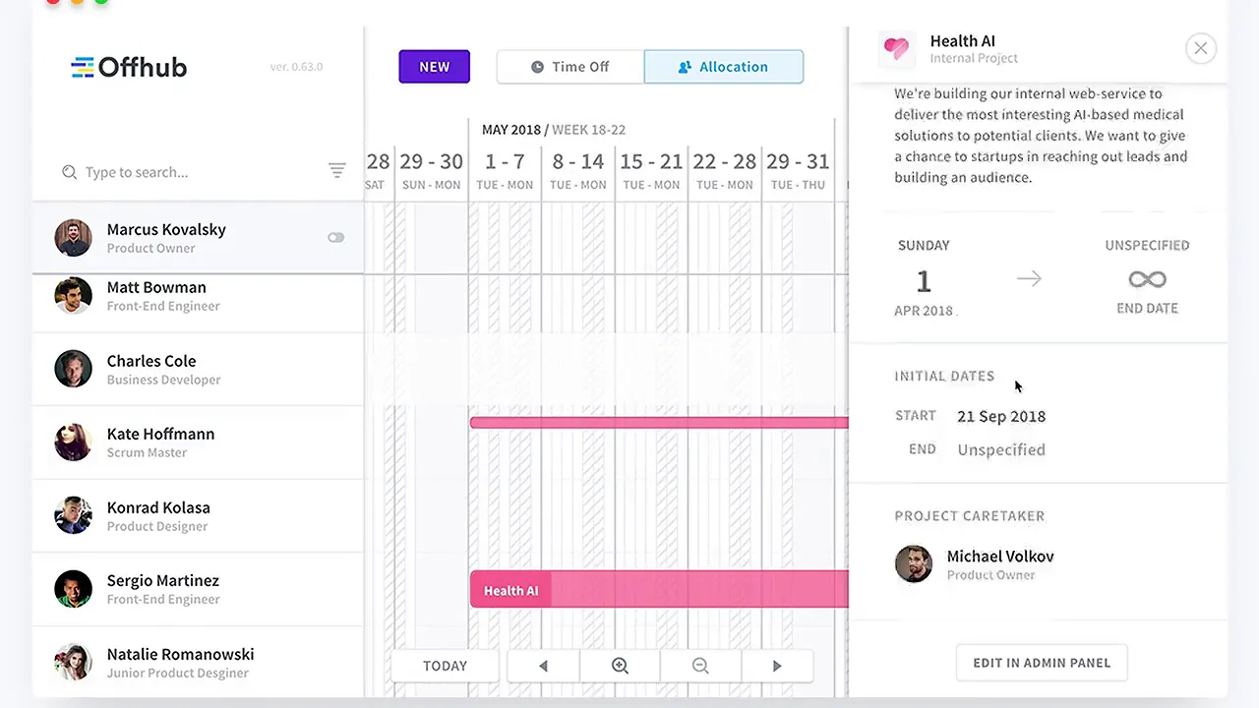Screen dimensions: 1259x708
Task: Close the Health AI details panel
Action: pyautogui.click(x=1200, y=48)
